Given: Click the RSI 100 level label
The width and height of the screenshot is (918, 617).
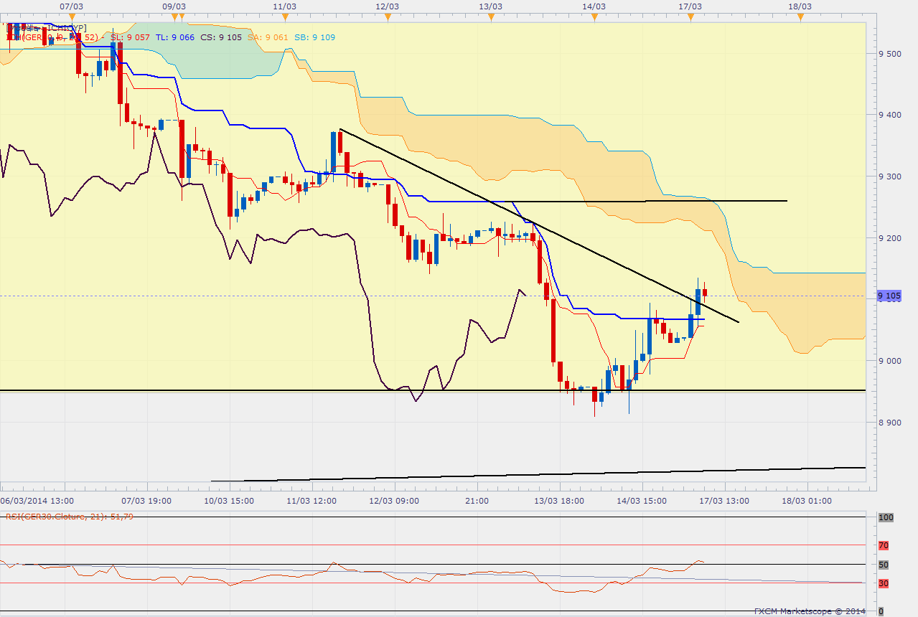Looking at the screenshot, I should 884,517.
